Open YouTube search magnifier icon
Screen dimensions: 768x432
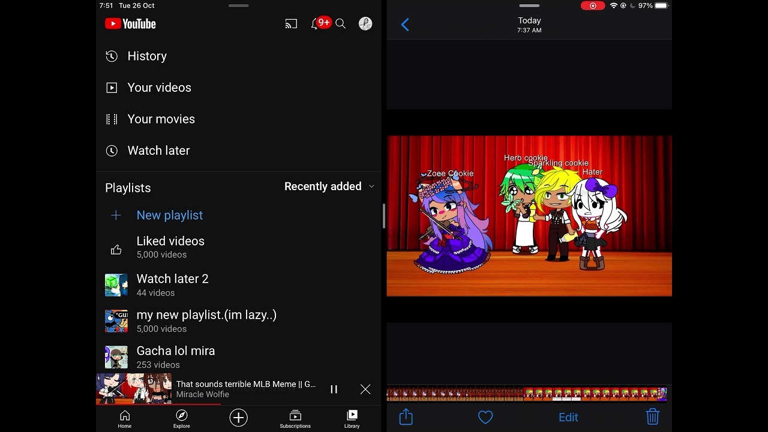click(x=340, y=24)
